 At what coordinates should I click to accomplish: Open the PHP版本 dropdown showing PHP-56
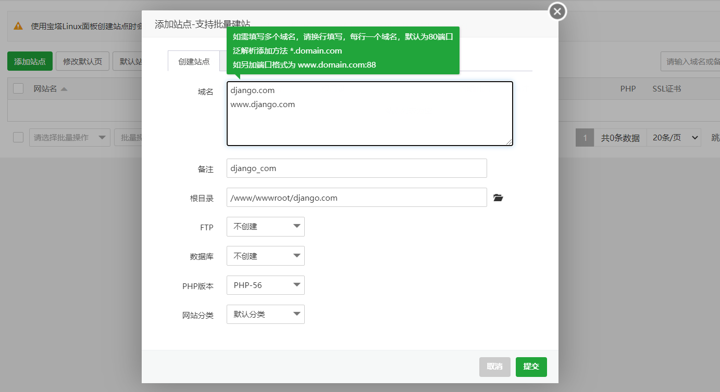[265, 285]
